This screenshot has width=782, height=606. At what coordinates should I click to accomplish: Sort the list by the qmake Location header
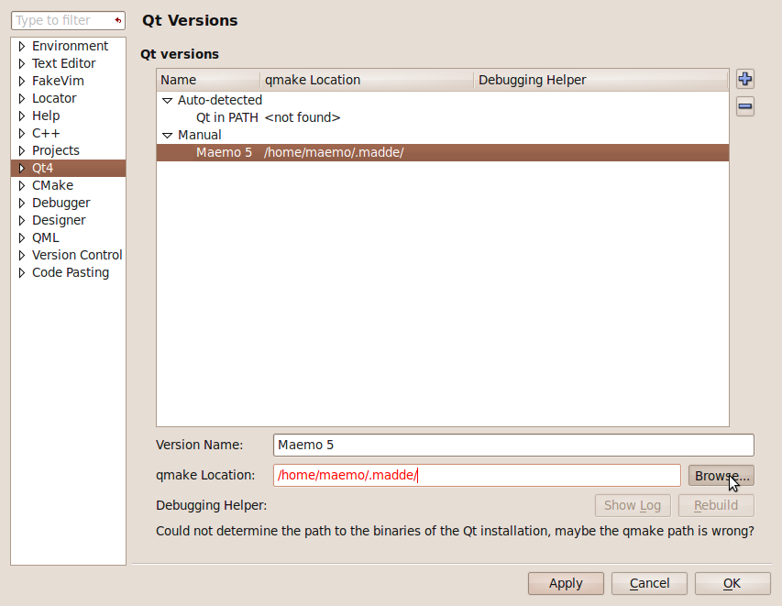367,80
